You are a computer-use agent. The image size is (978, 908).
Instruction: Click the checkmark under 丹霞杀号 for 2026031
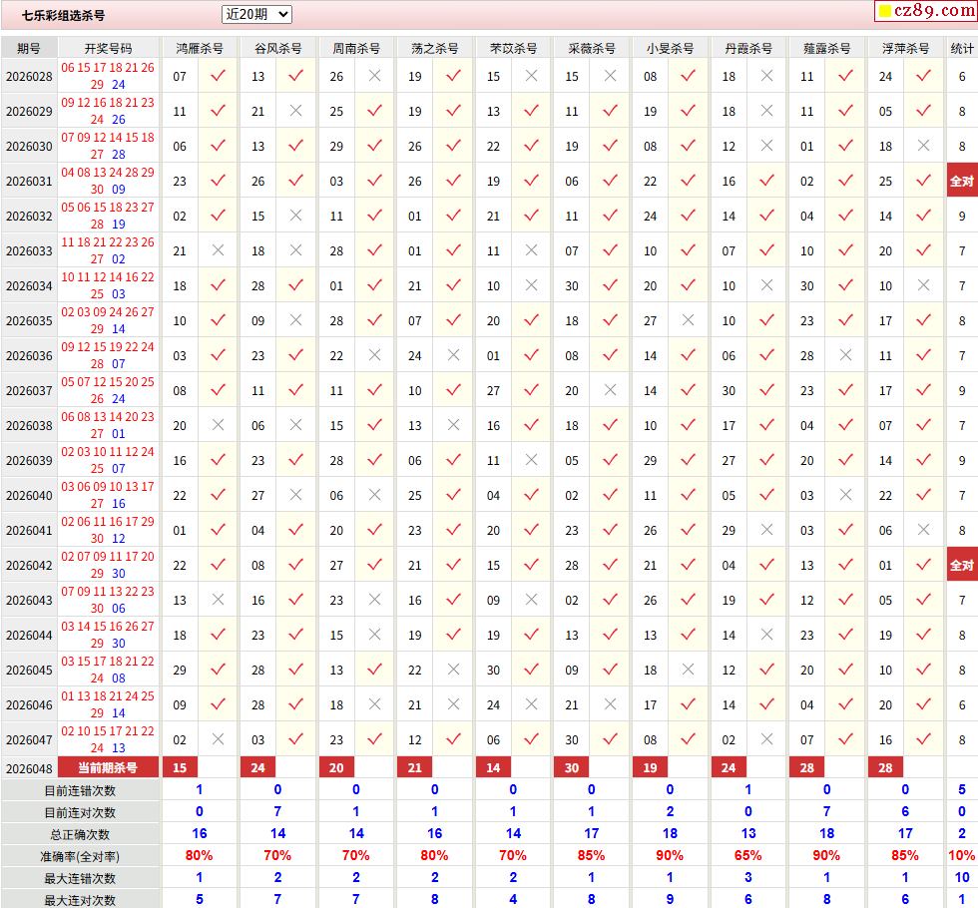coord(766,181)
